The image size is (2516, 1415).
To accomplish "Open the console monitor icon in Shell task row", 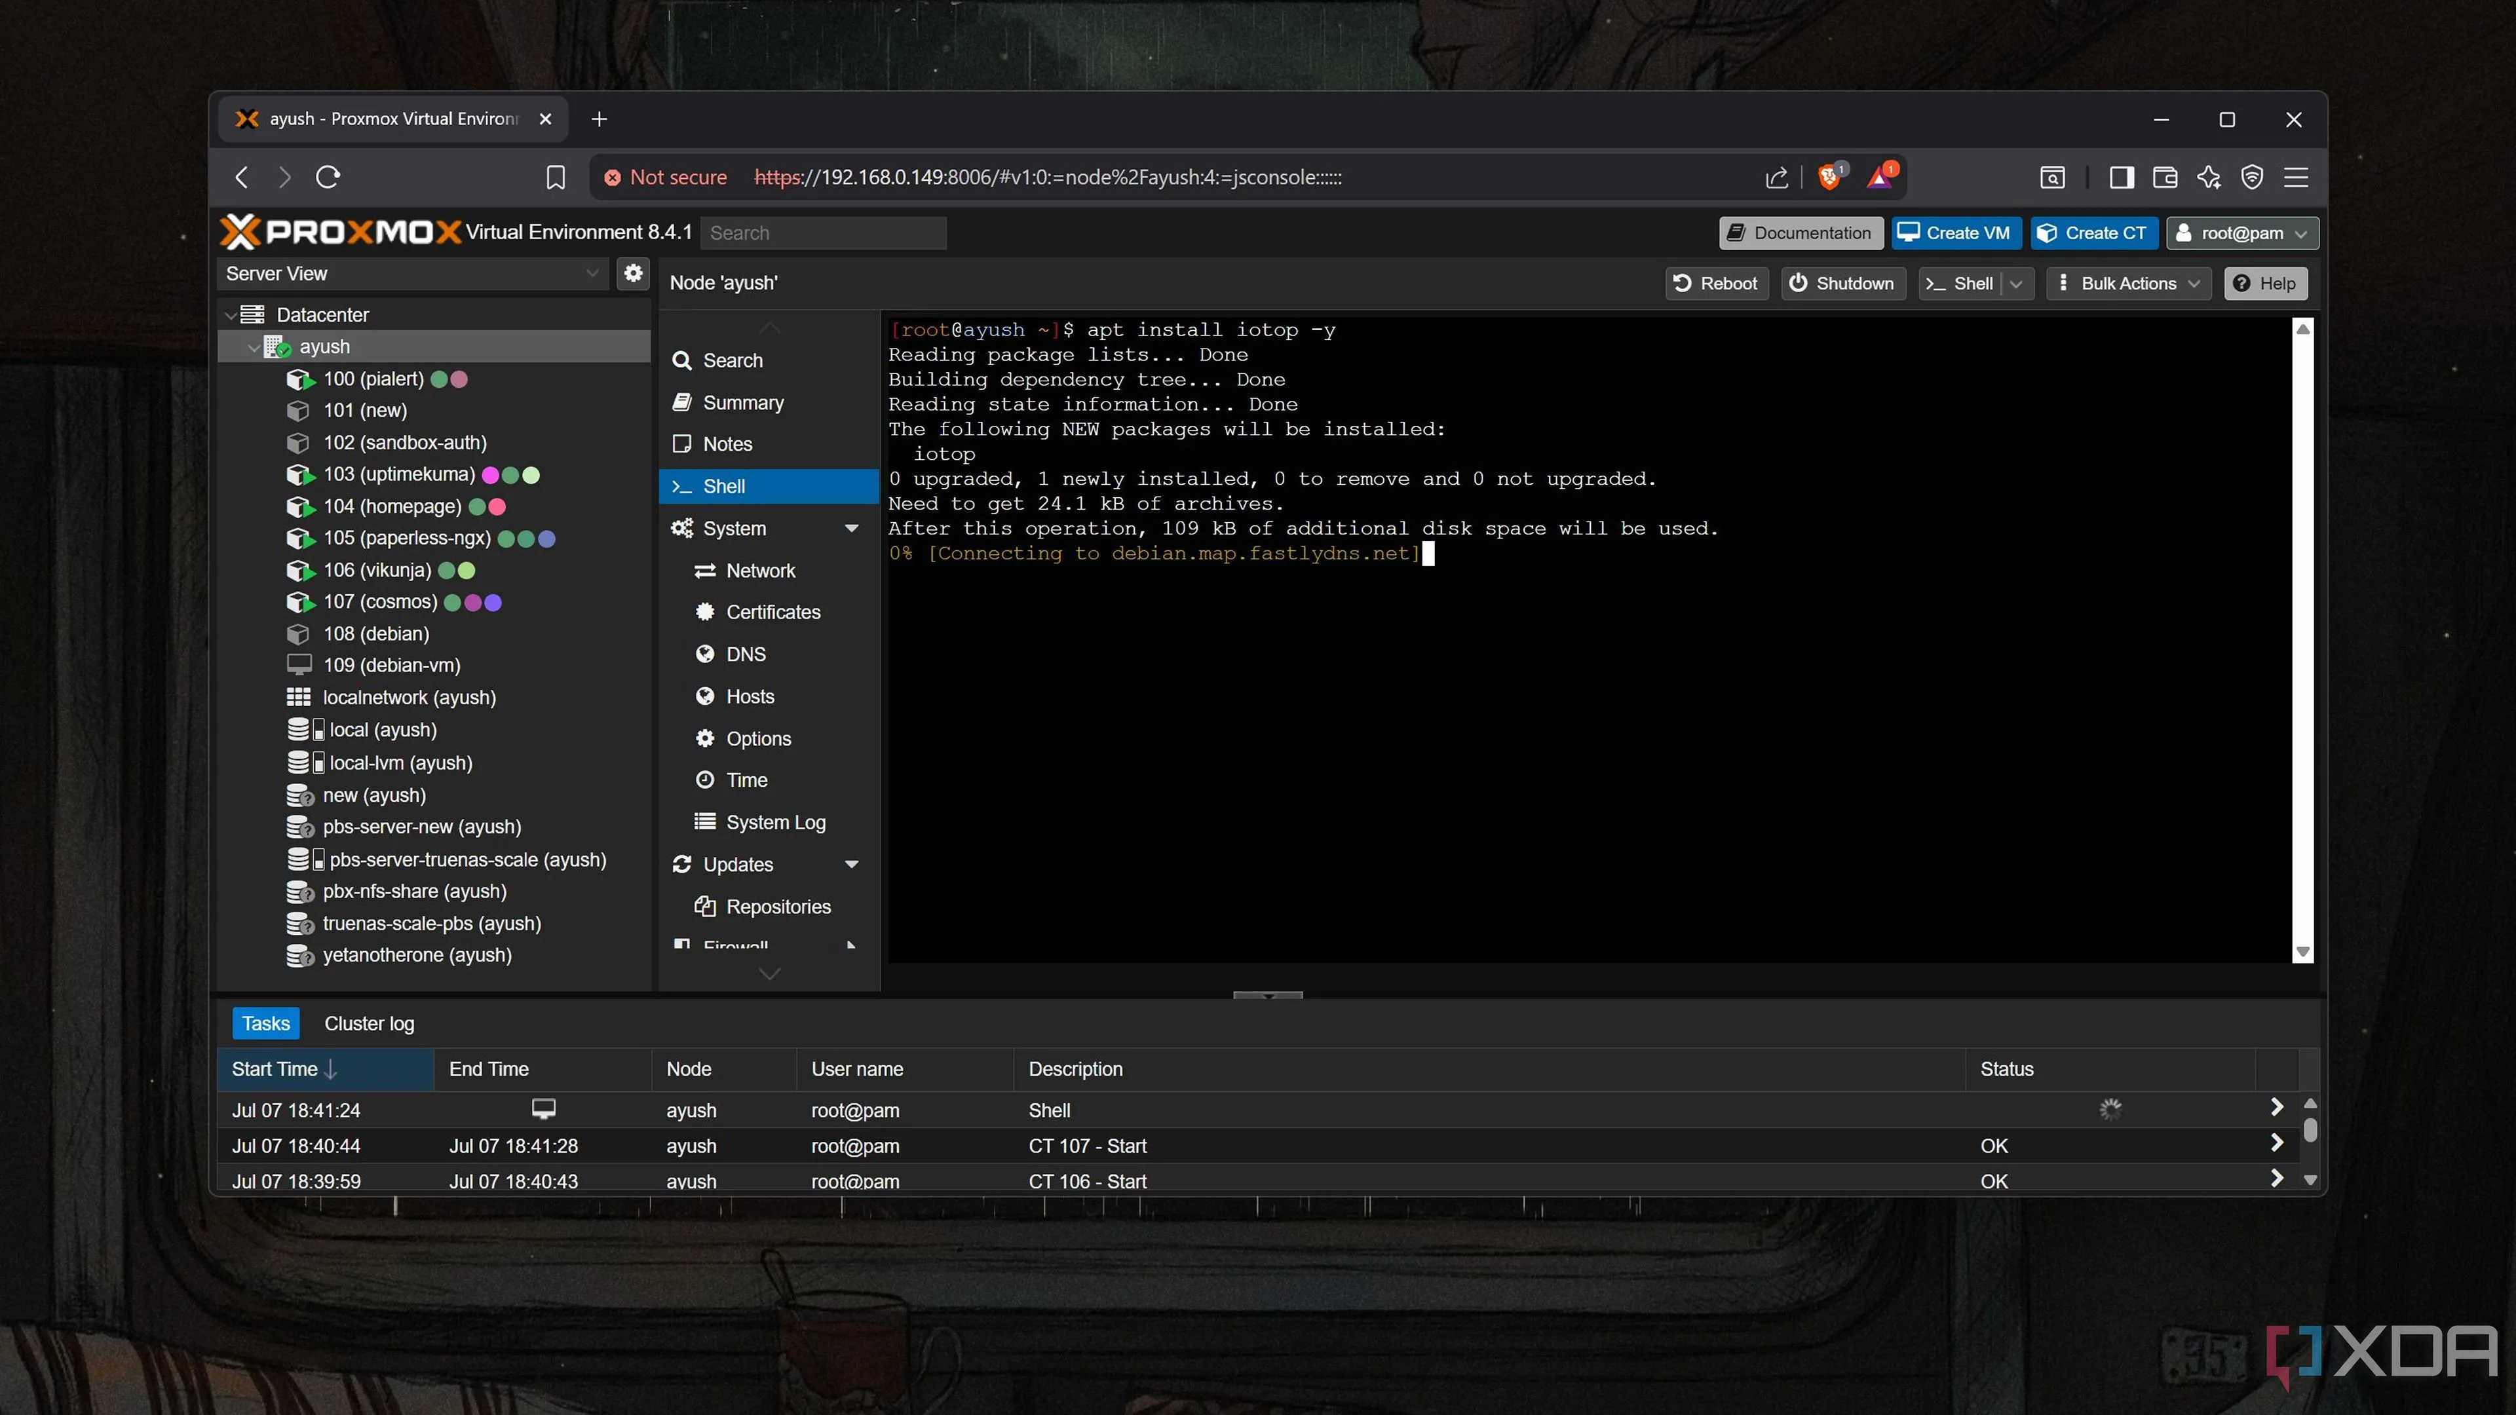I will coord(544,1108).
